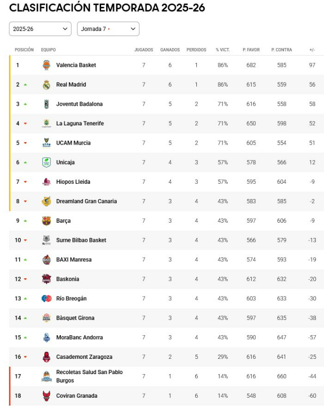This screenshot has height=409, width=324.
Task: Click the Valencia Basket team logo
Action: [x=46, y=65]
